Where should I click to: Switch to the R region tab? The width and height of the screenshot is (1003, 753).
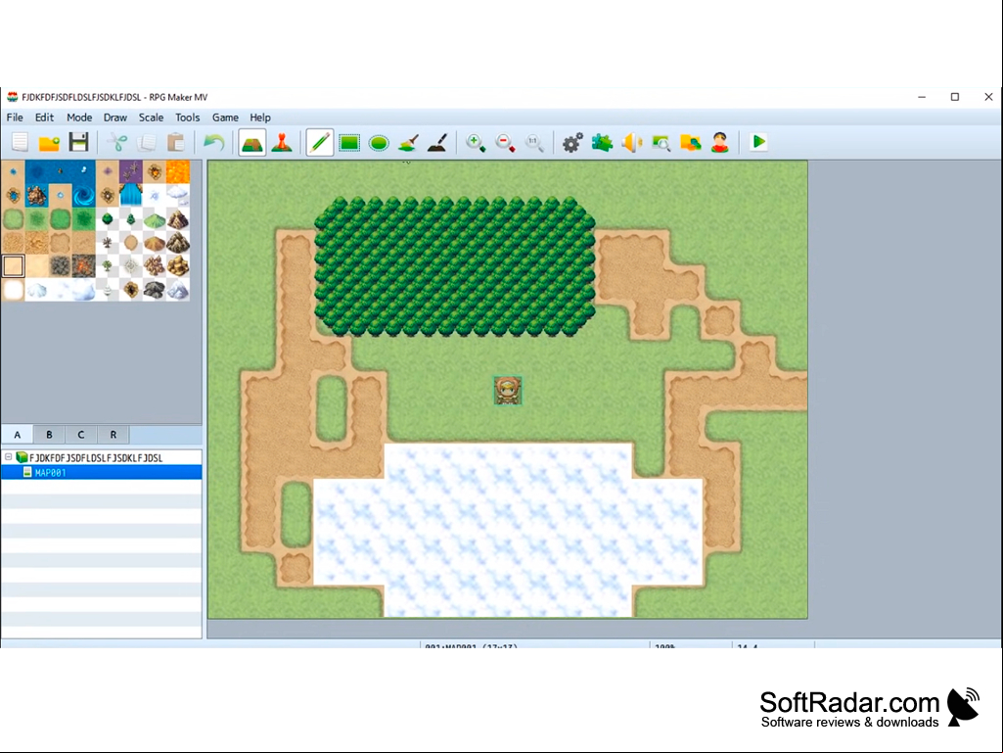pyautogui.click(x=114, y=435)
